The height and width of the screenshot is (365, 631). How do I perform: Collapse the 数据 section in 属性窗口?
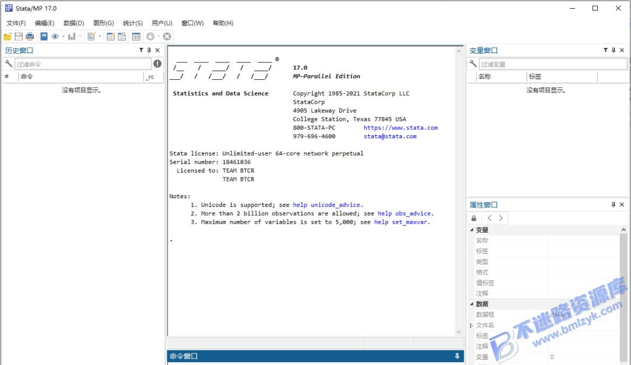pyautogui.click(x=472, y=304)
